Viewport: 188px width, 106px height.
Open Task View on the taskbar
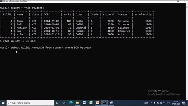[x=64, y=103]
